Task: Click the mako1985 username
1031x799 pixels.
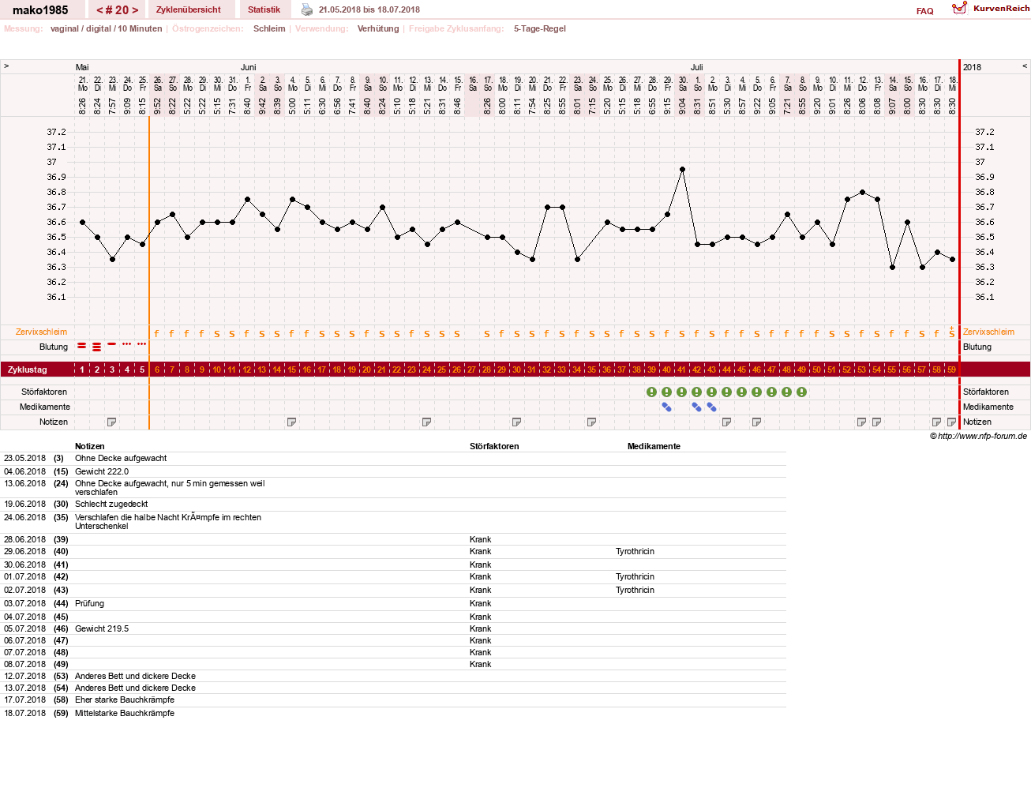Action: point(40,10)
